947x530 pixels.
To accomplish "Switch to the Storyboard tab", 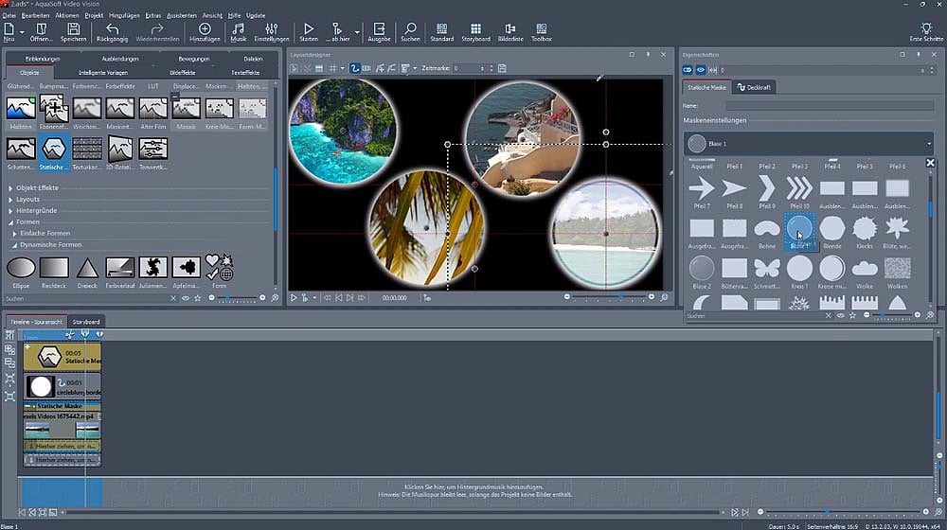I will [87, 322].
